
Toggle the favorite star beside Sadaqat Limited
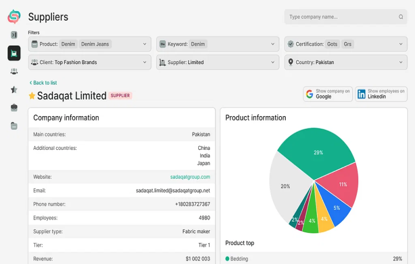tap(32, 96)
